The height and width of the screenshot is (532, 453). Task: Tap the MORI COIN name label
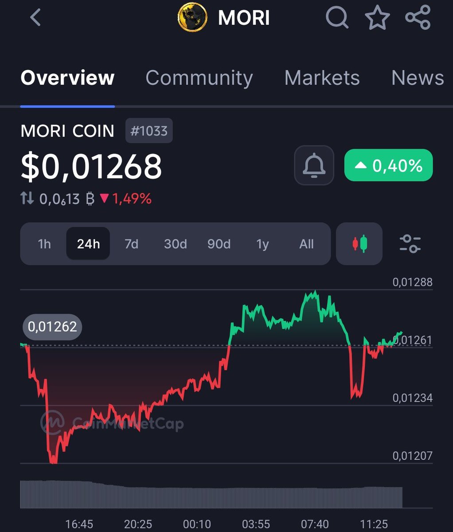point(67,131)
